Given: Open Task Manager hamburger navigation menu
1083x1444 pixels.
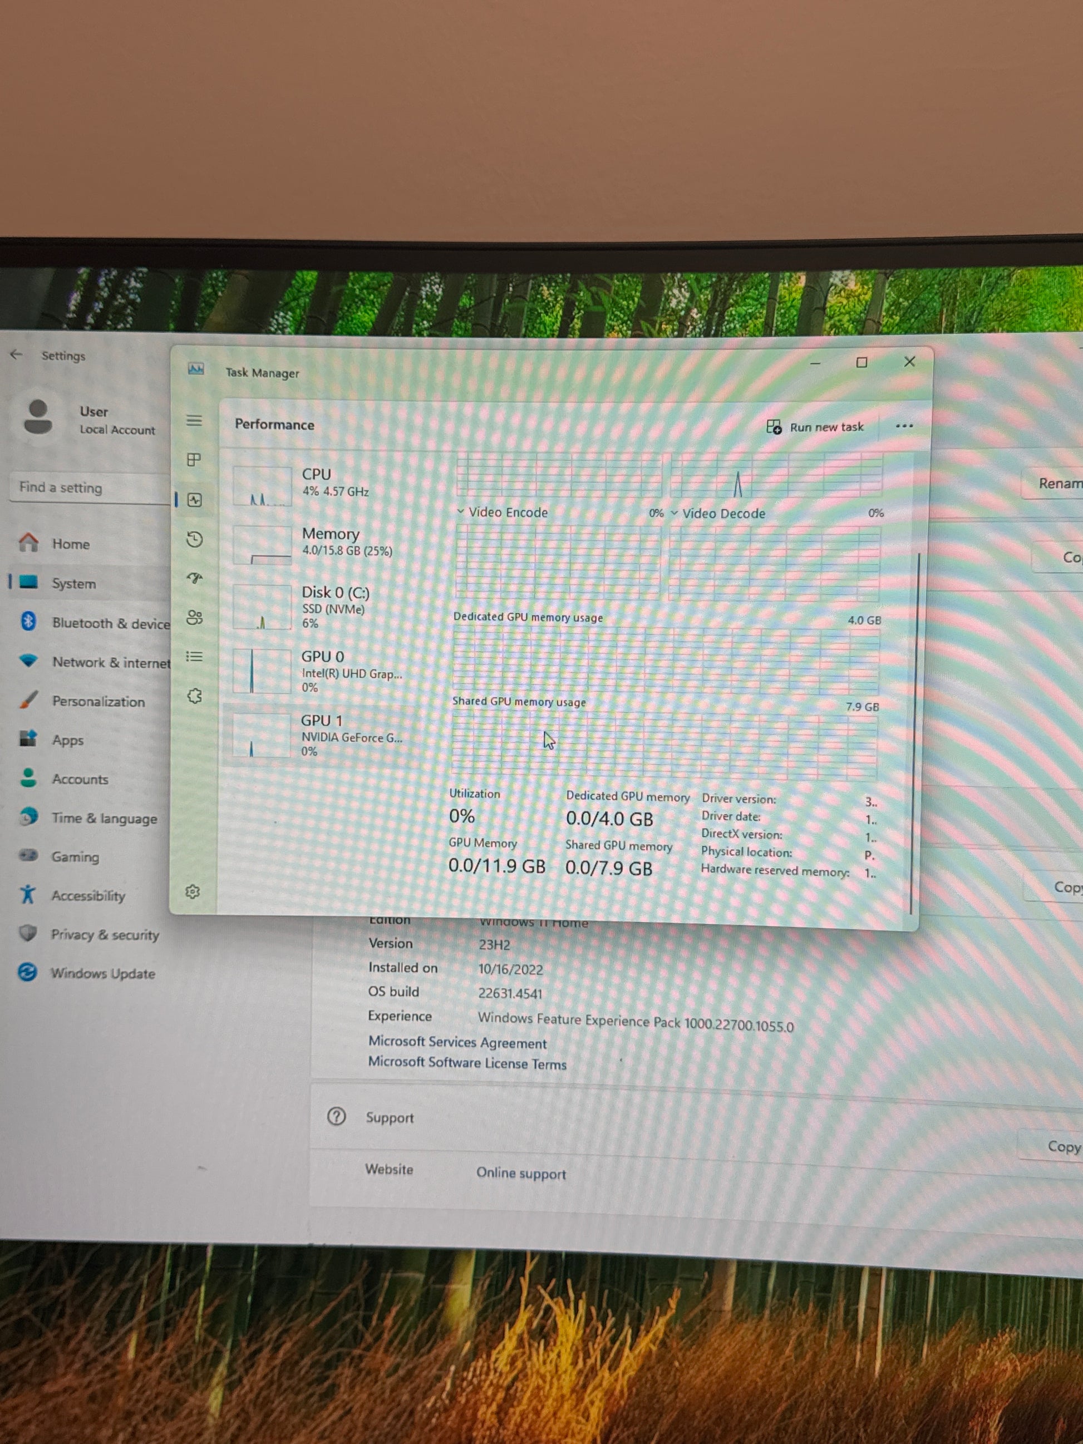Looking at the screenshot, I should 194,421.
